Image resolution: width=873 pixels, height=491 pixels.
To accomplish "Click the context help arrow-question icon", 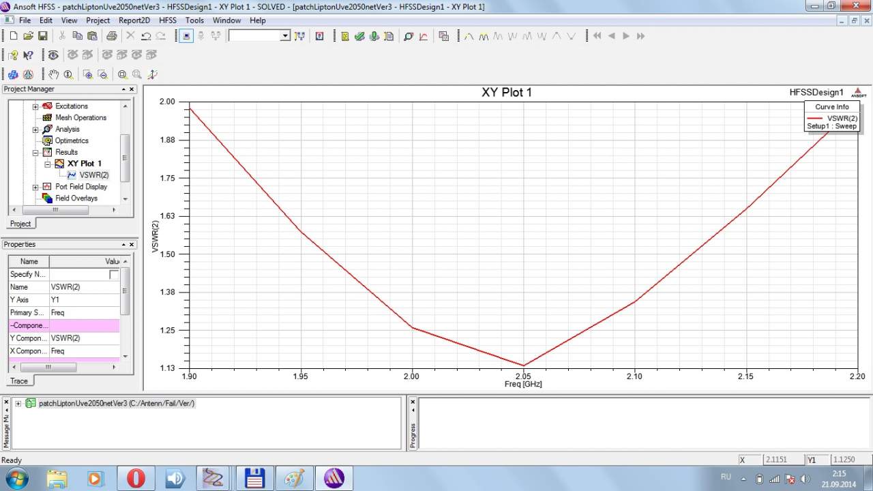I will 28,55.
